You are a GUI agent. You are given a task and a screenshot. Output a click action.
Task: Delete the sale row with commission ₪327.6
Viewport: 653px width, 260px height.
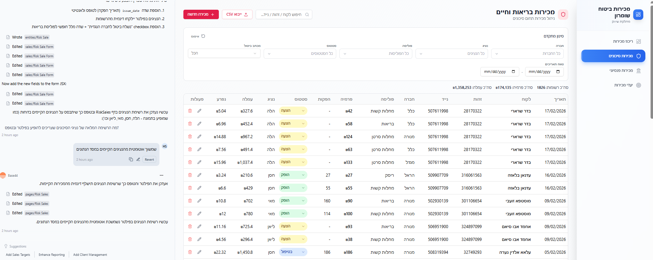[x=190, y=111]
